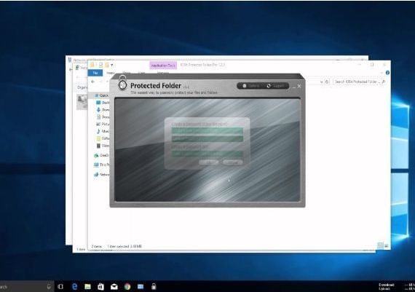Click Explorer's search box

[x=360, y=82]
